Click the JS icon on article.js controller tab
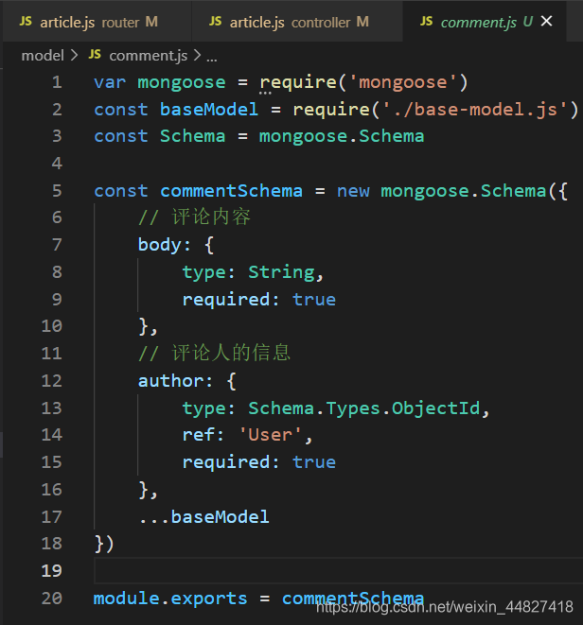This screenshot has height=625, width=583. tap(215, 22)
